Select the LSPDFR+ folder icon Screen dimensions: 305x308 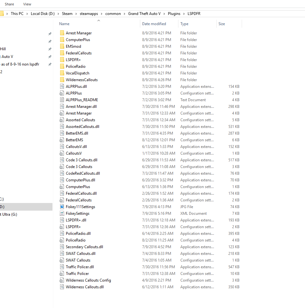[62, 59]
